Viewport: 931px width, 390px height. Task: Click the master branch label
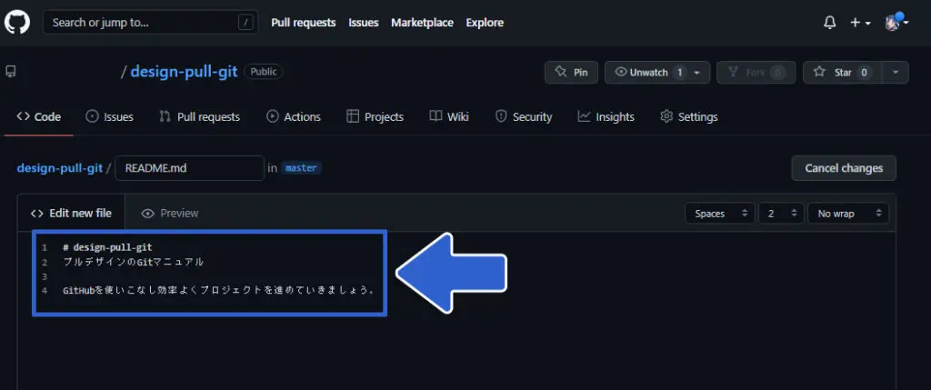[301, 168]
